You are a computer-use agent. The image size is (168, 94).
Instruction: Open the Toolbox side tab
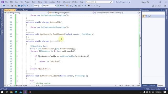(2, 32)
